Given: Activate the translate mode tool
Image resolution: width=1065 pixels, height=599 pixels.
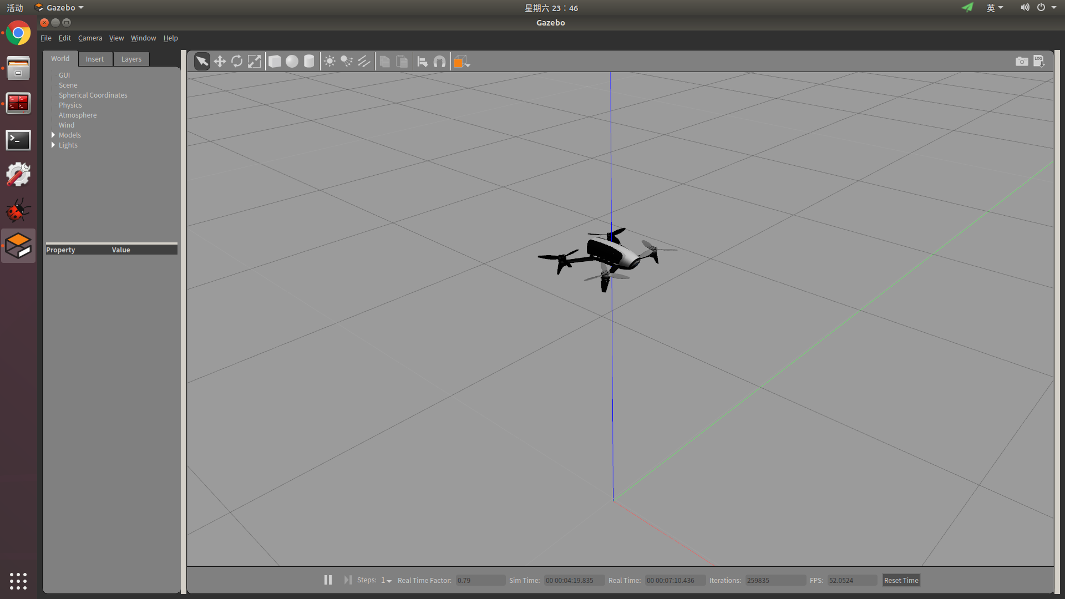Looking at the screenshot, I should coord(220,62).
